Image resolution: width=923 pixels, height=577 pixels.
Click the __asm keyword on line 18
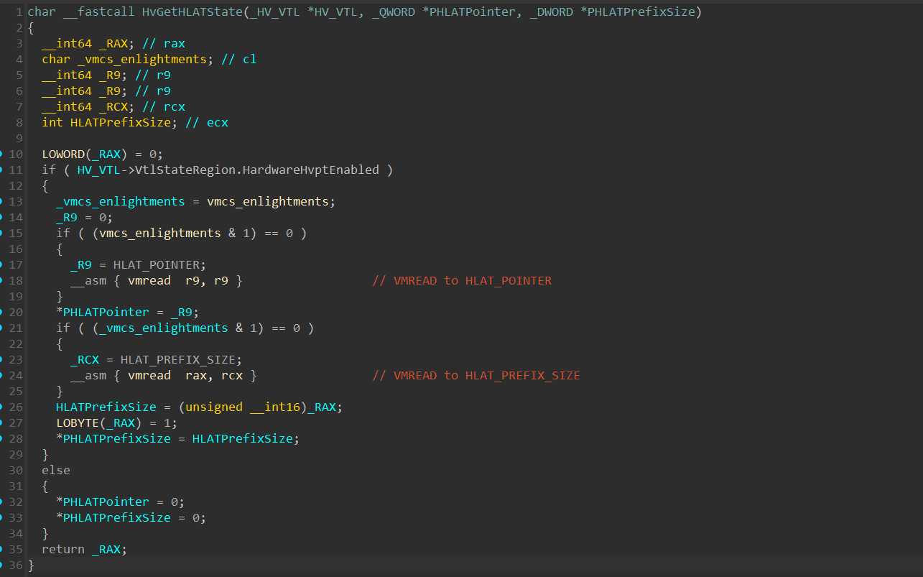point(88,281)
